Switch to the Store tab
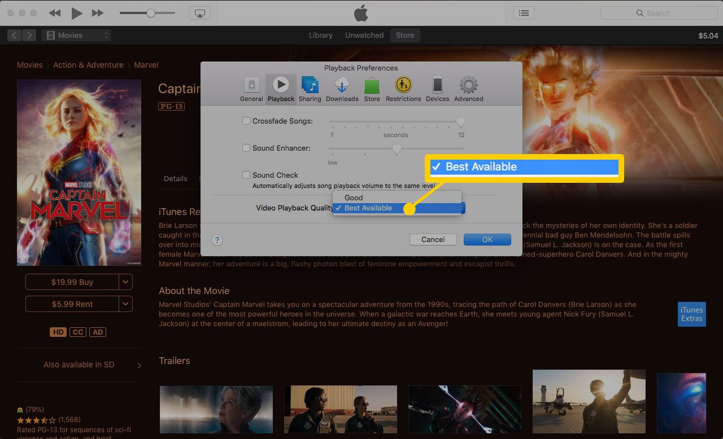The width and height of the screenshot is (723, 439). (x=405, y=35)
